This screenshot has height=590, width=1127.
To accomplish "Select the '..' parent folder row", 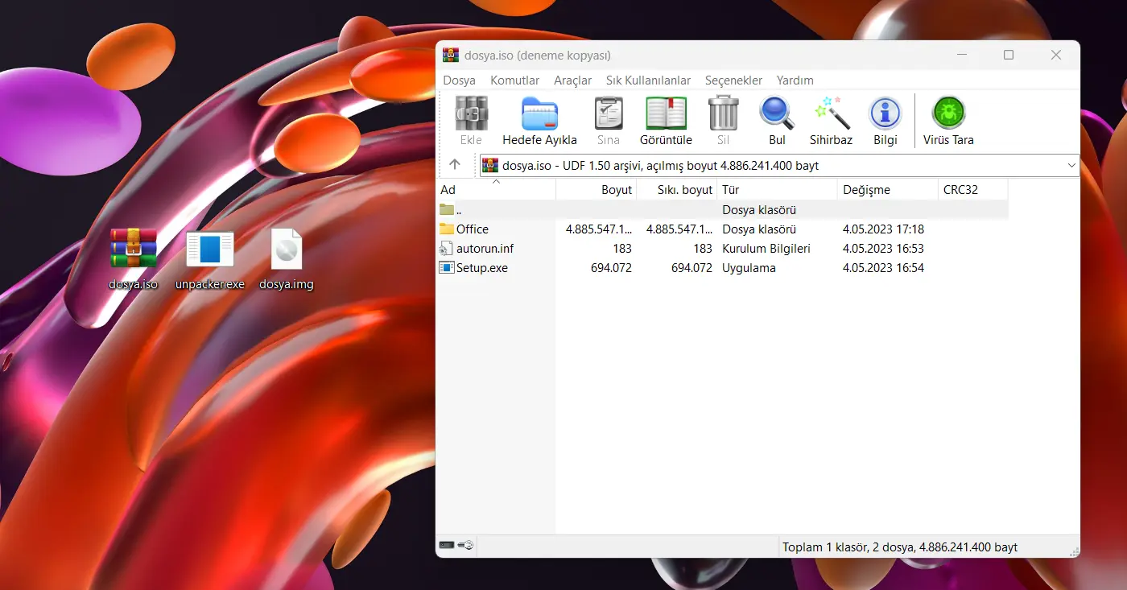I will [722, 210].
